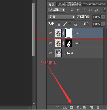Select TWO layer tiger thumbnail
The height and width of the screenshot is (110, 107).
pos(58,43)
